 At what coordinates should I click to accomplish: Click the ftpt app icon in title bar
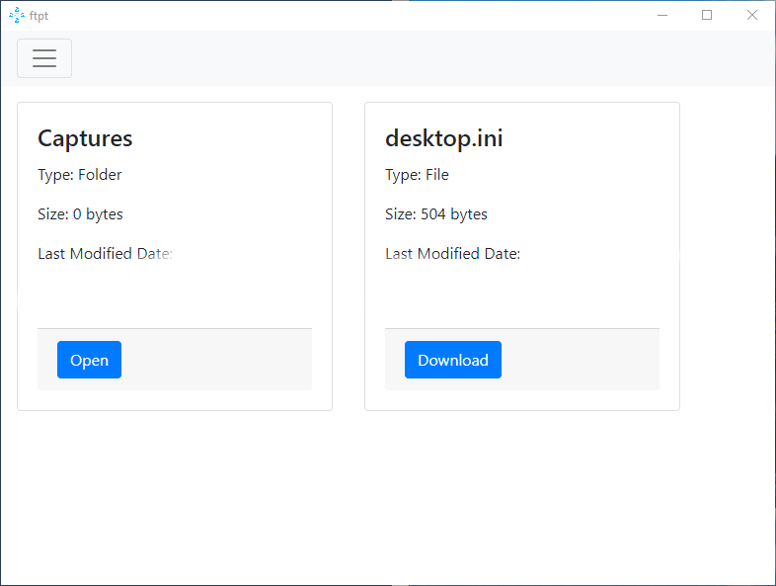(x=16, y=15)
